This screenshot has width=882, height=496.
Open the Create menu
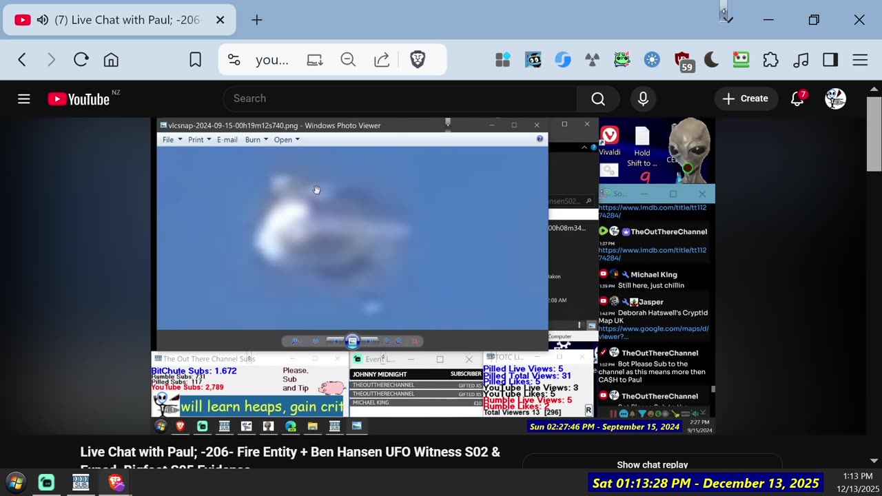(x=746, y=99)
